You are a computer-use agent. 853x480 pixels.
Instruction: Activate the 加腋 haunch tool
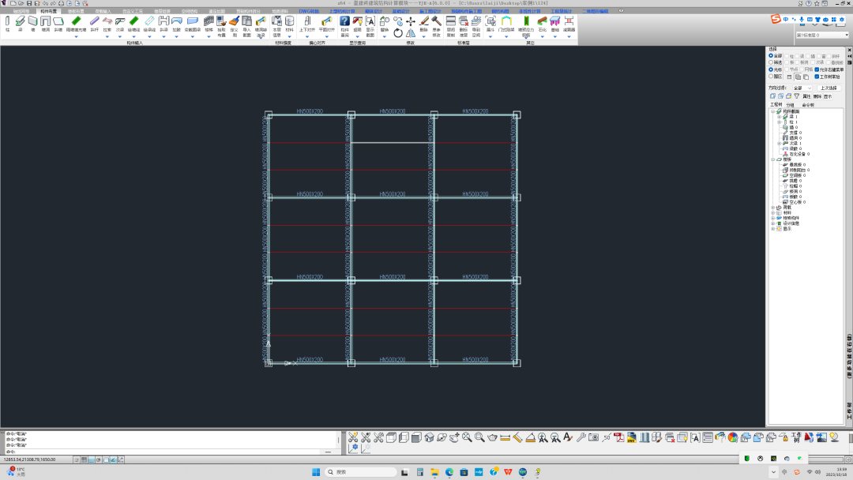coord(177,24)
